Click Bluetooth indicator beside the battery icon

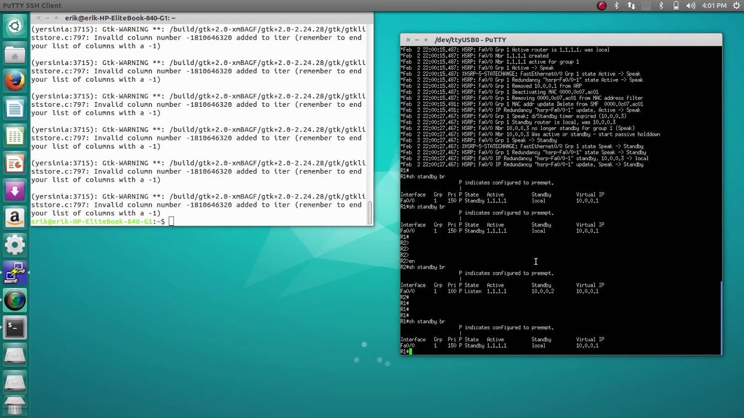(x=661, y=6)
